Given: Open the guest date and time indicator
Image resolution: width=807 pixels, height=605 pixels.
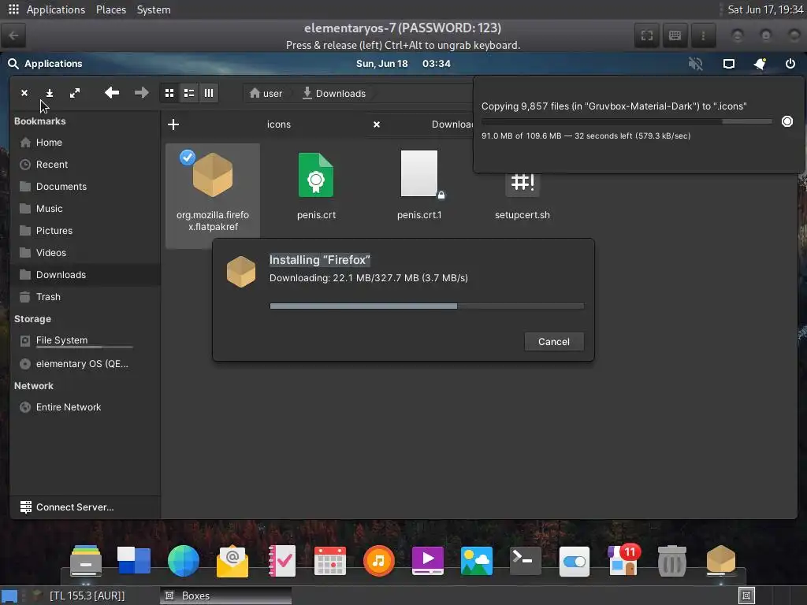Looking at the screenshot, I should 403,64.
